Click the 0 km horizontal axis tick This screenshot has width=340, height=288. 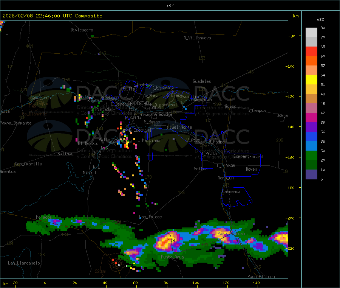tap(45, 283)
